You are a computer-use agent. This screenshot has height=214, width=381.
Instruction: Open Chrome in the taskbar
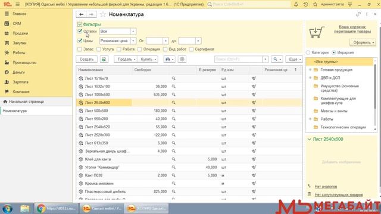[x=57, y=209]
